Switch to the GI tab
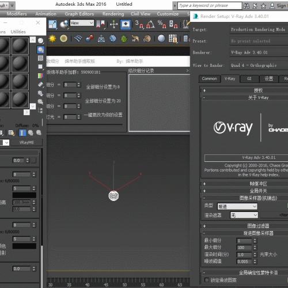This screenshot has height=288, width=288. point(249,79)
